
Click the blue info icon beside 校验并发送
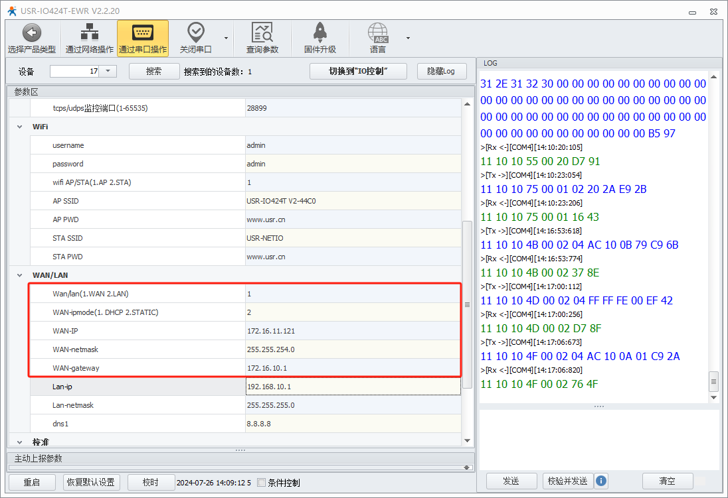click(x=601, y=481)
